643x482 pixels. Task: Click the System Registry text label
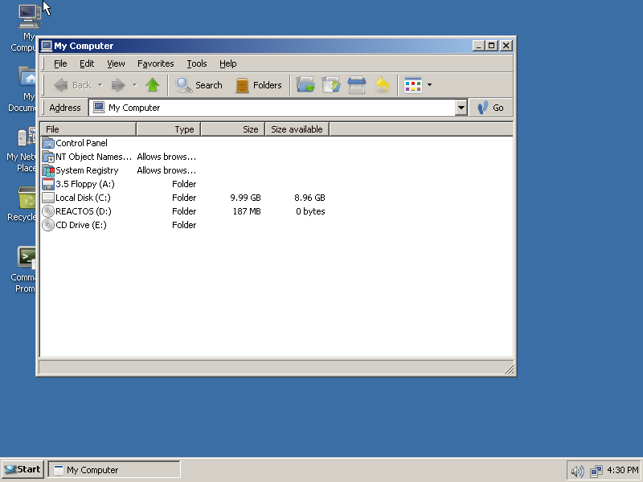87,170
